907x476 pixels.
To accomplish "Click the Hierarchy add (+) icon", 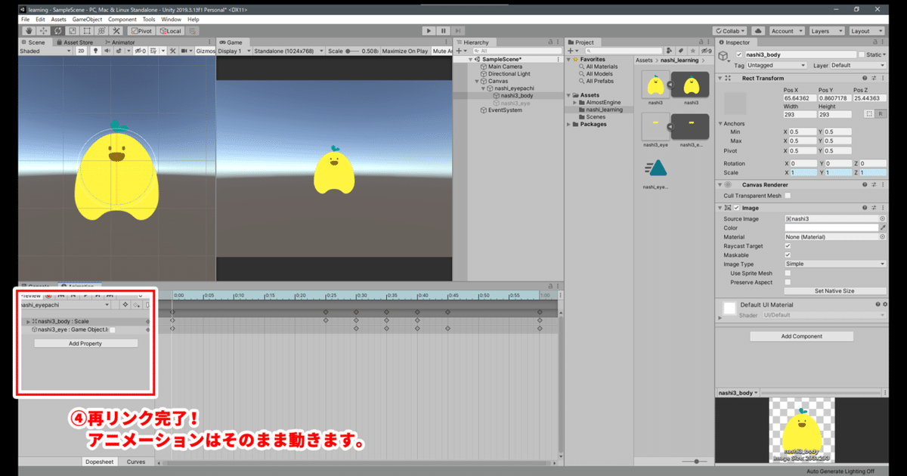I will (x=460, y=51).
